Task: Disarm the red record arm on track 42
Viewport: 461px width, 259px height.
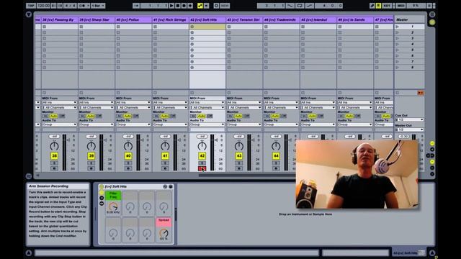Action: 202,168
